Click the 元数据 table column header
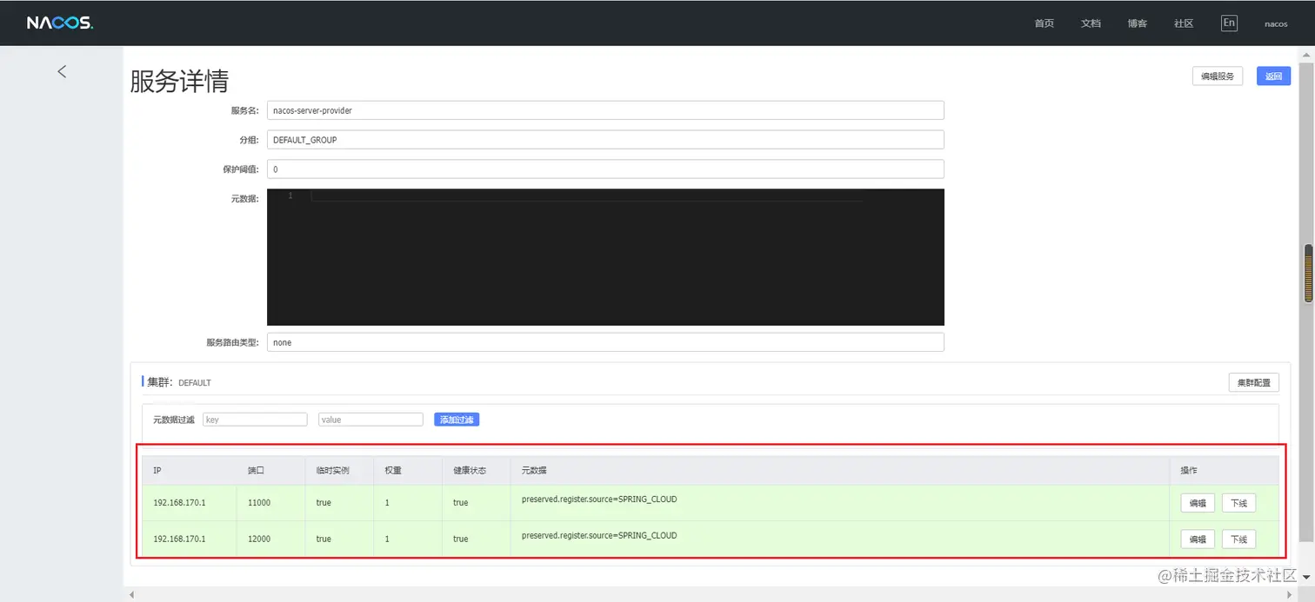This screenshot has height=602, width=1315. point(535,470)
